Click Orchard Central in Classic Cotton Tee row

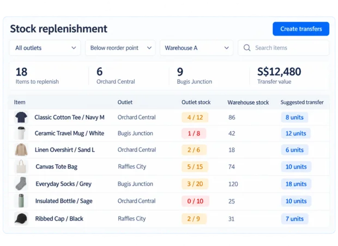point(136,118)
